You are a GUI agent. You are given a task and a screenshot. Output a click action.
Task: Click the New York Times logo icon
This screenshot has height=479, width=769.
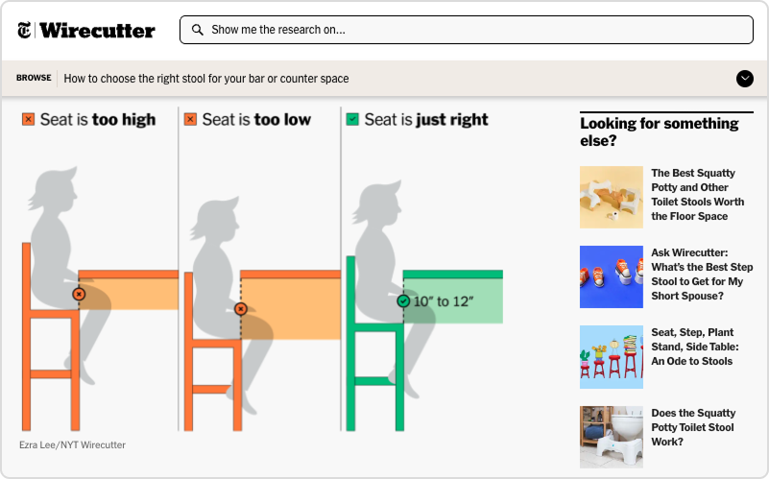[25, 30]
